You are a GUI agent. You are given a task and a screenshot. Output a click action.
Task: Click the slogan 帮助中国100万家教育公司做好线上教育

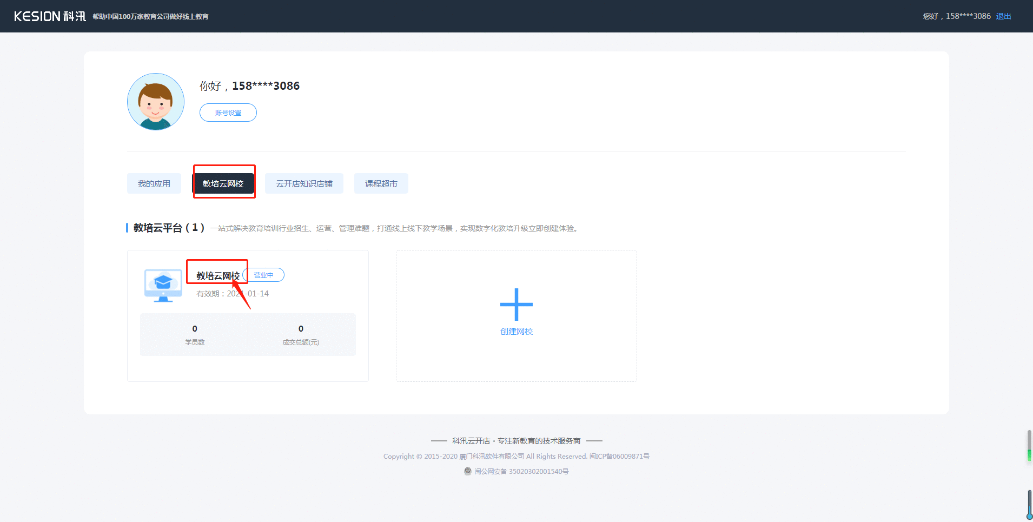(x=150, y=17)
